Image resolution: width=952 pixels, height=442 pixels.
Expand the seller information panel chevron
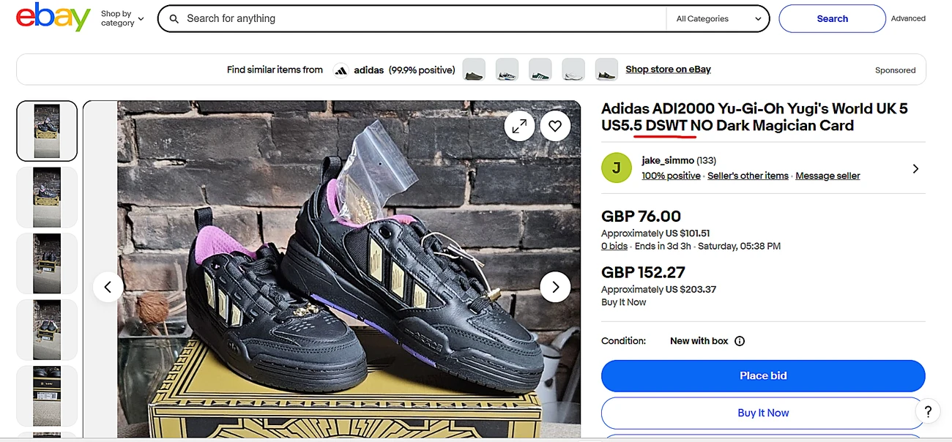pos(915,168)
